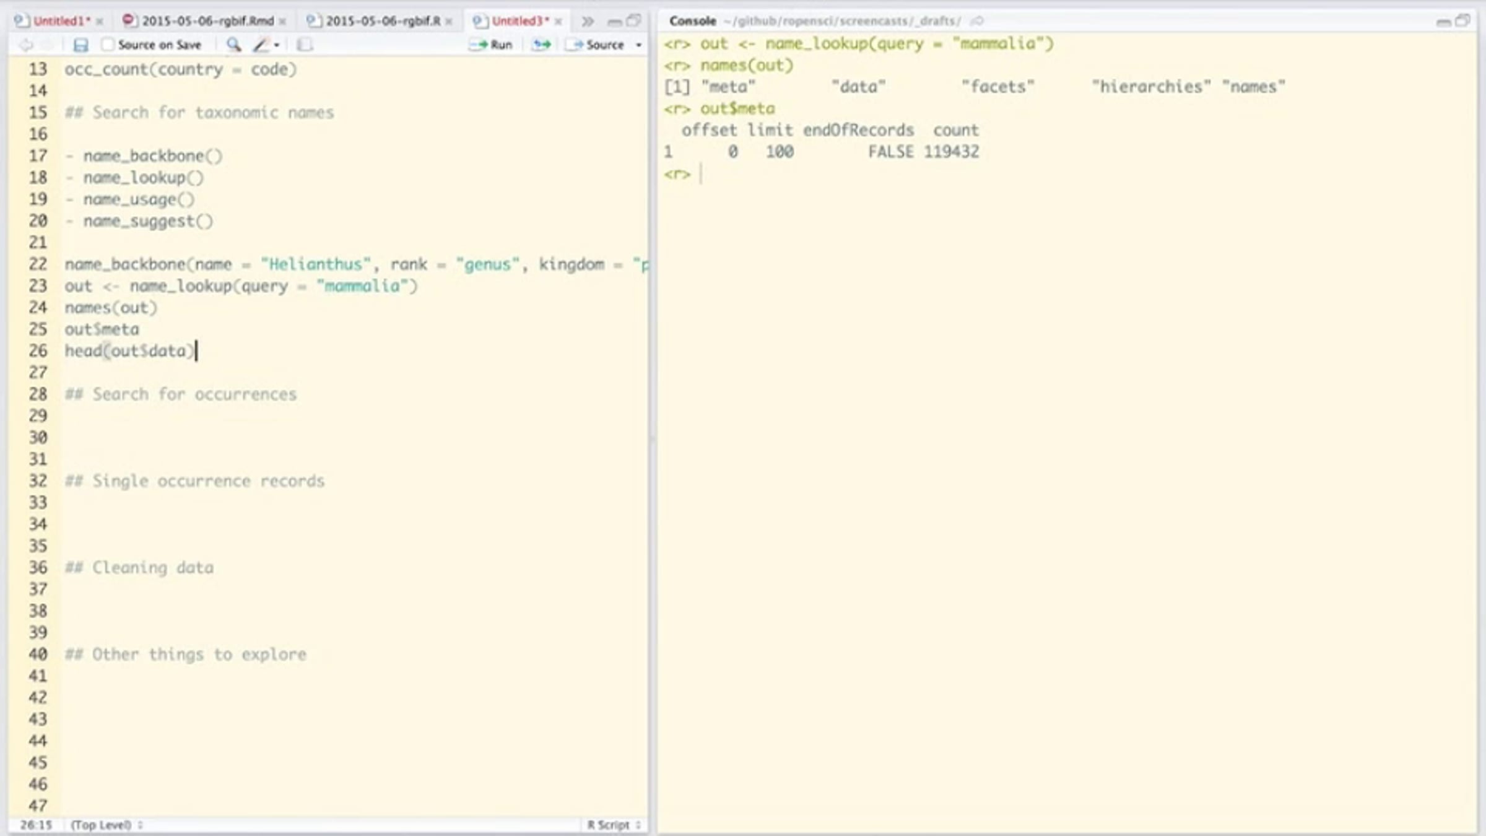Click the compile notebook icon
1486x836 pixels.
tap(304, 45)
